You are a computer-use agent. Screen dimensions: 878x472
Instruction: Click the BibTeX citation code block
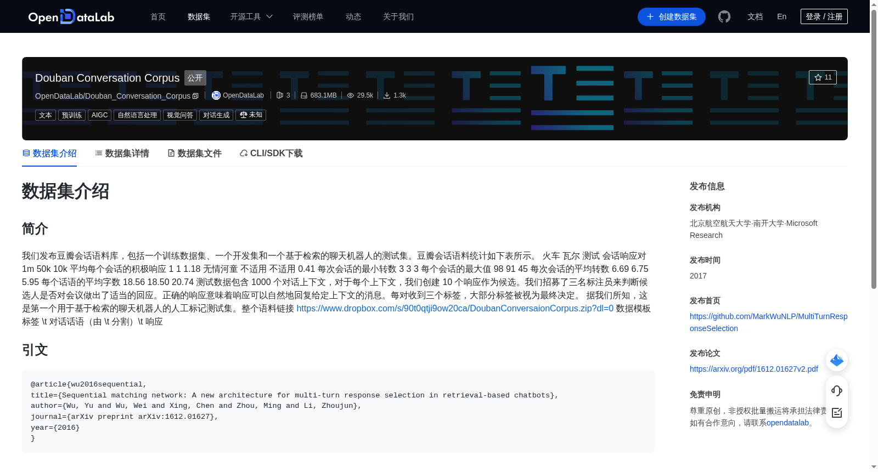pyautogui.click(x=338, y=412)
